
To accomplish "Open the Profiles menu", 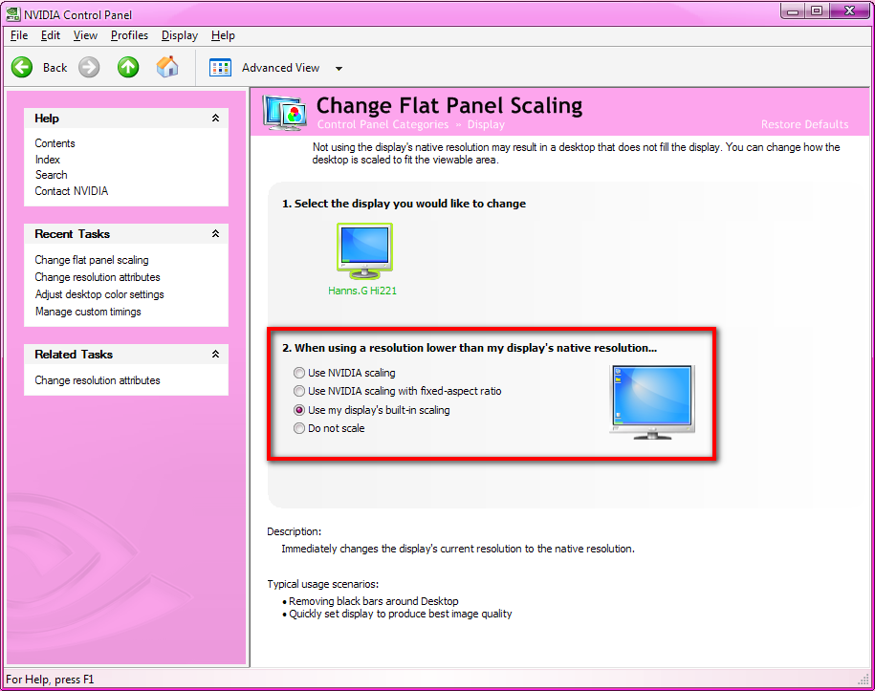I will pyautogui.click(x=129, y=35).
